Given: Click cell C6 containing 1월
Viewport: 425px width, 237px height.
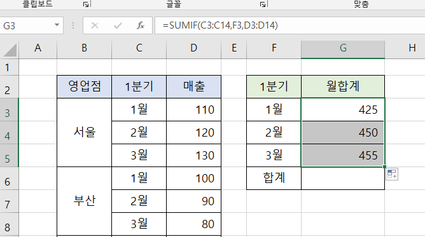Looking at the screenshot, I should pos(139,179).
